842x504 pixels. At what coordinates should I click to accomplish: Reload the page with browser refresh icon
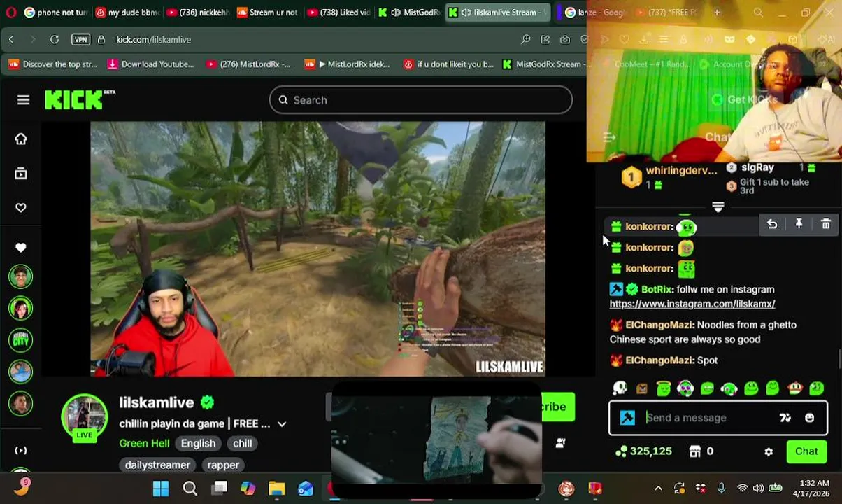[54, 40]
